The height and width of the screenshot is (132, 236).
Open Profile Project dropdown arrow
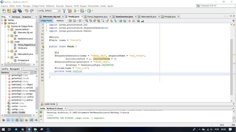coord(93,11)
